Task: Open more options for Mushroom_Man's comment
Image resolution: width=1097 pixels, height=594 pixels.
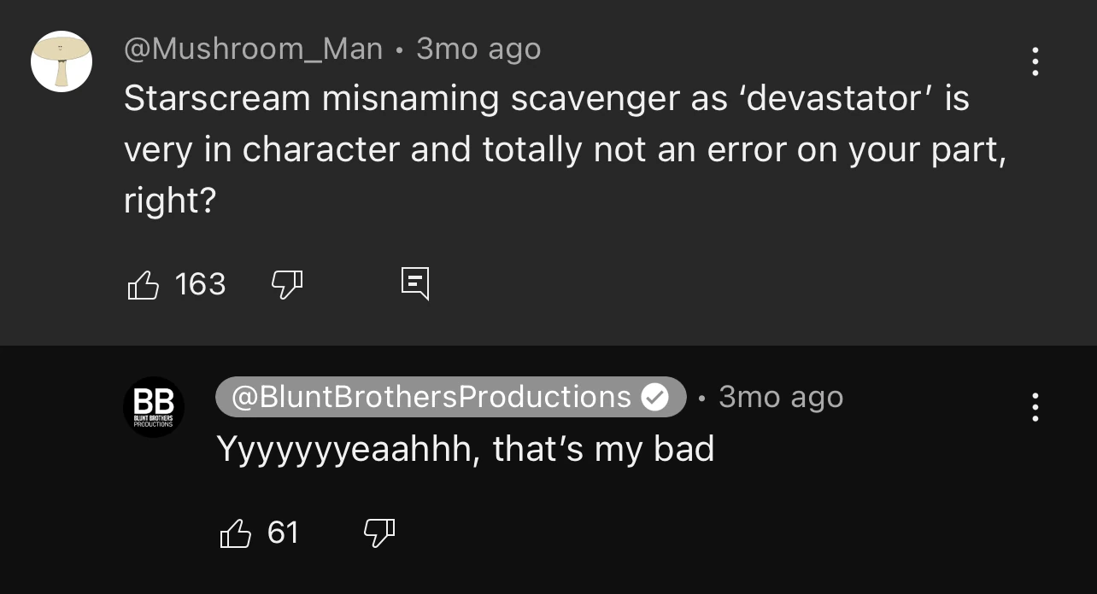Action: pyautogui.click(x=1035, y=61)
